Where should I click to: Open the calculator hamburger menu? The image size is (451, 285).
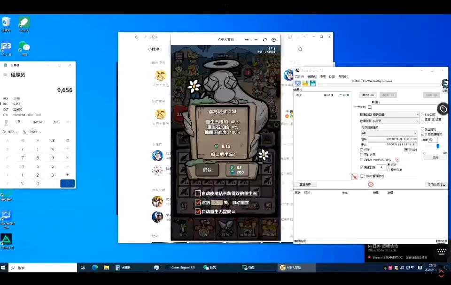click(5, 75)
